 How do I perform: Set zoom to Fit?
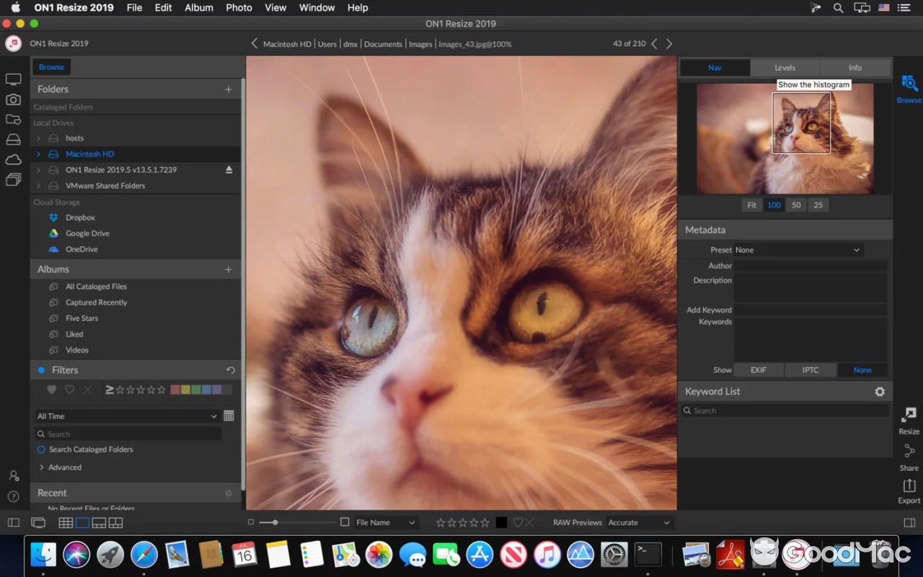(x=751, y=205)
